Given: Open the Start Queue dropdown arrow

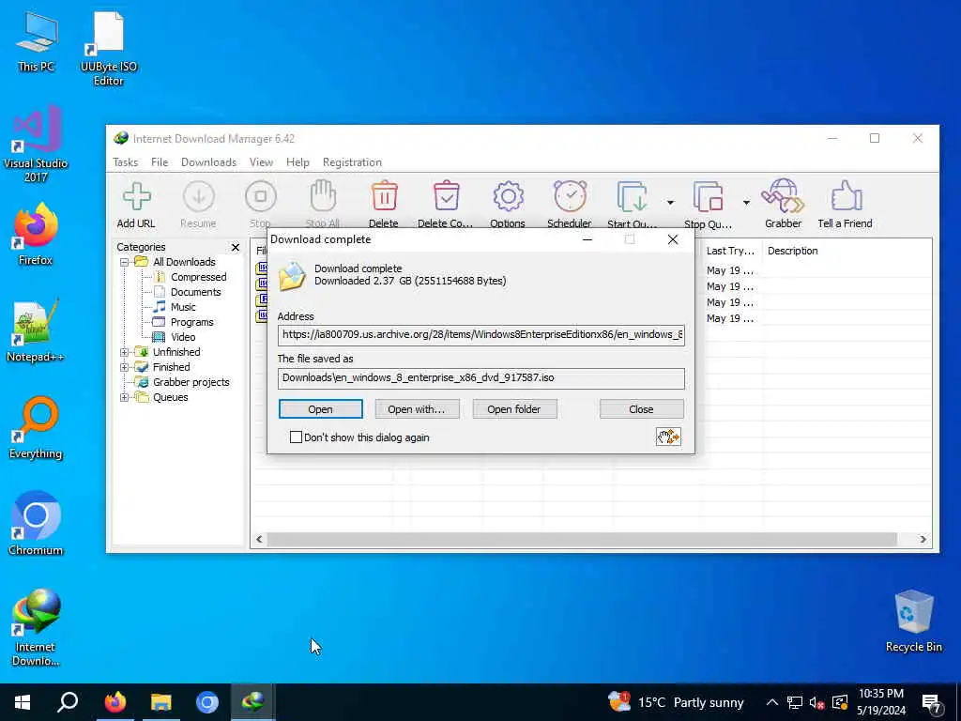Looking at the screenshot, I should pyautogui.click(x=670, y=203).
